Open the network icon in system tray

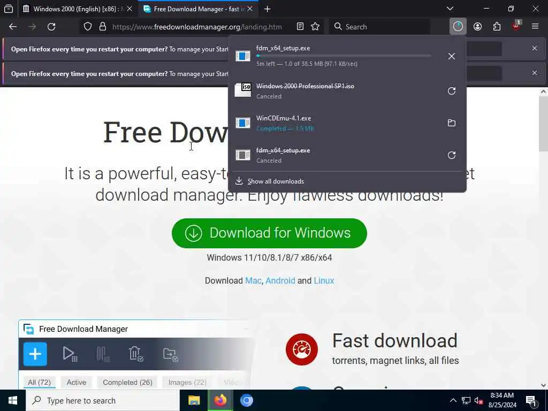coord(466,400)
